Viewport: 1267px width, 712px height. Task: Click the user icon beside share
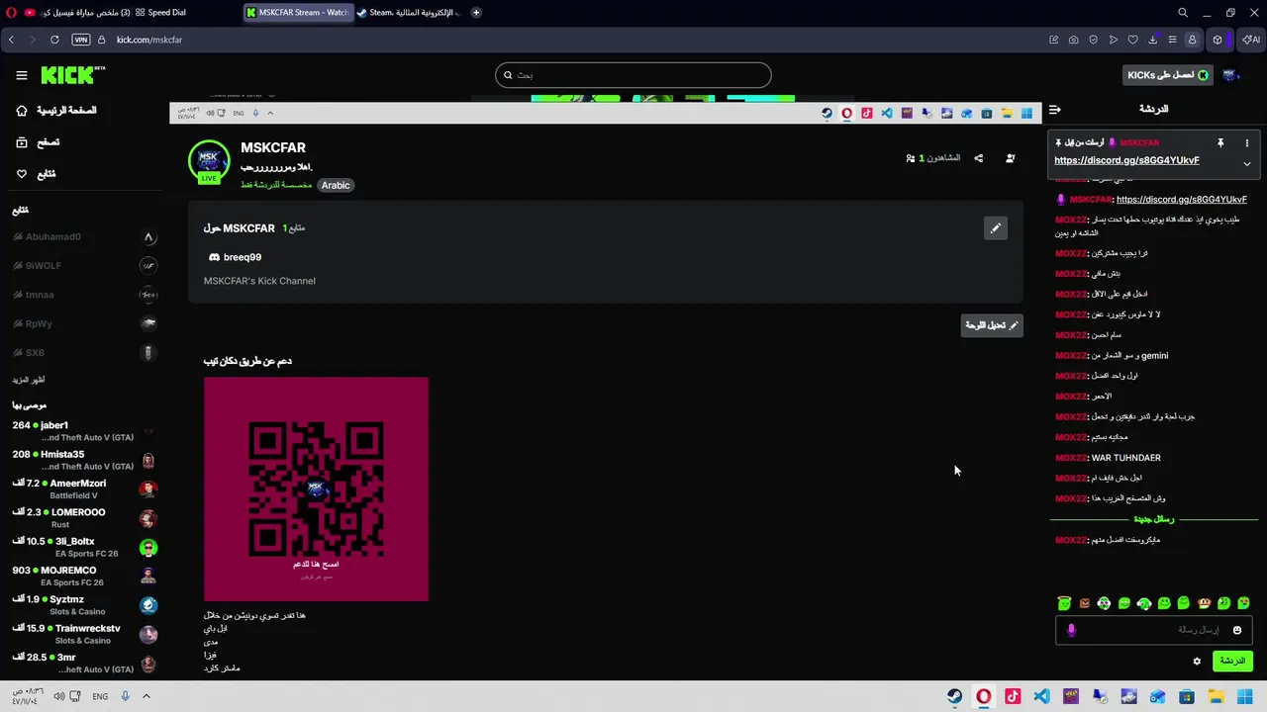pos(1011,158)
